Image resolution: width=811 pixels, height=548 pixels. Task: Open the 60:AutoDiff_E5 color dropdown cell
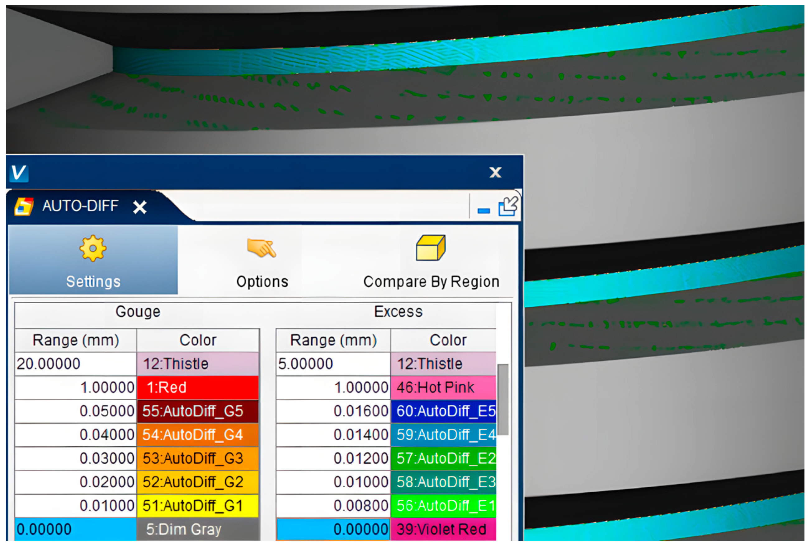(443, 411)
